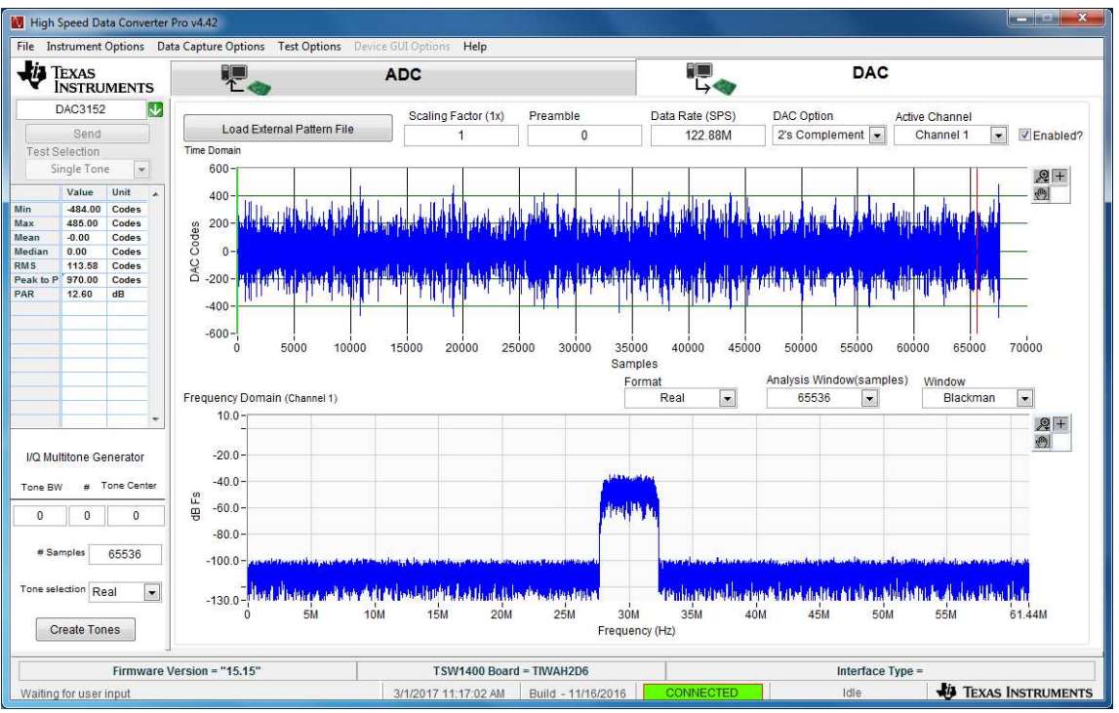The height and width of the screenshot is (713, 1119).
Task: Open the DAC Option 2's Complement dropdown
Action: (876, 136)
